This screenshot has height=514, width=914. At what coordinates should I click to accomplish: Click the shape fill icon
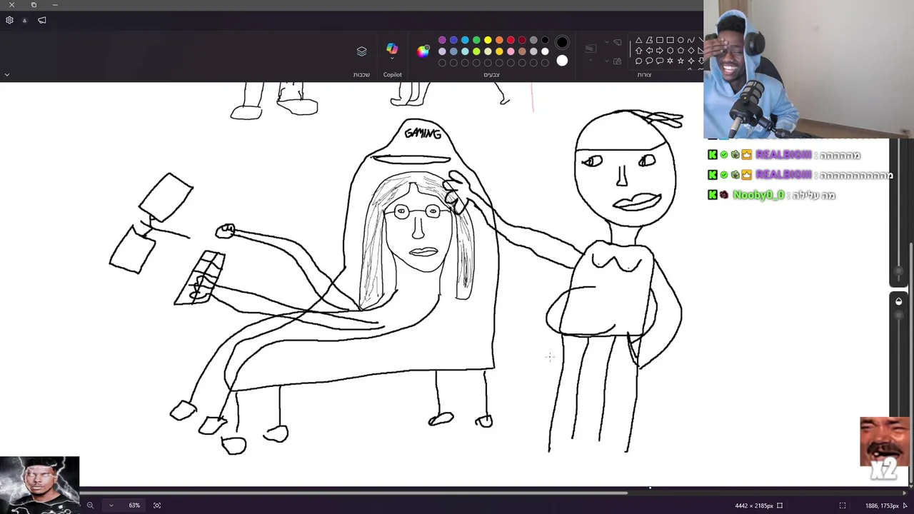[x=617, y=61]
